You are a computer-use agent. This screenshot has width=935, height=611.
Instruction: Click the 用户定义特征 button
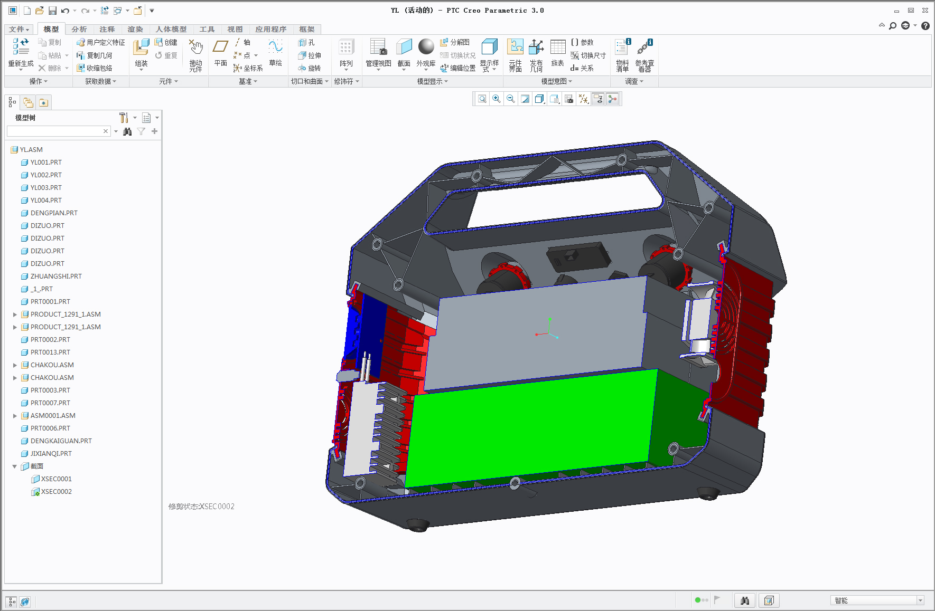coord(101,42)
